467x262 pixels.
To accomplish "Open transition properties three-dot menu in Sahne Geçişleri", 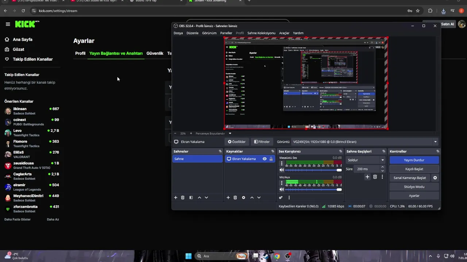I will point(382,177).
